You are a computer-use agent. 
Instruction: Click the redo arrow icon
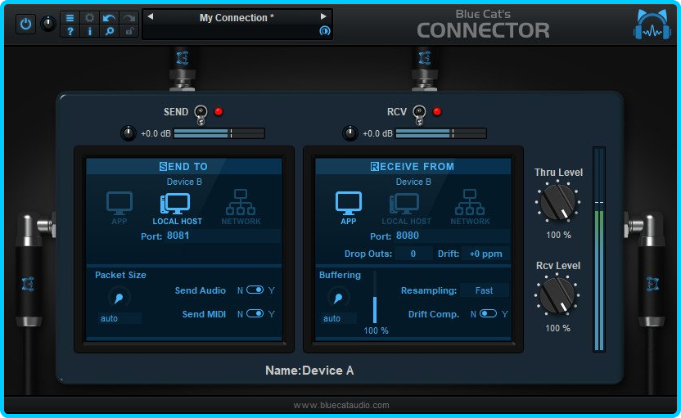tap(129, 18)
